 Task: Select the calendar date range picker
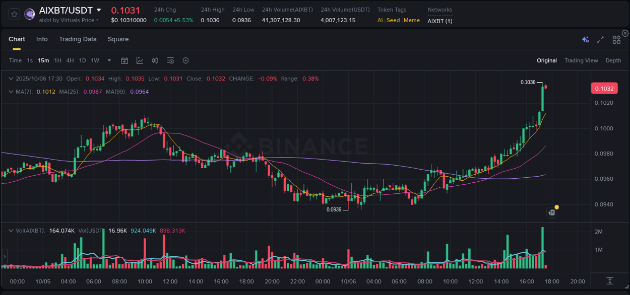point(124,60)
